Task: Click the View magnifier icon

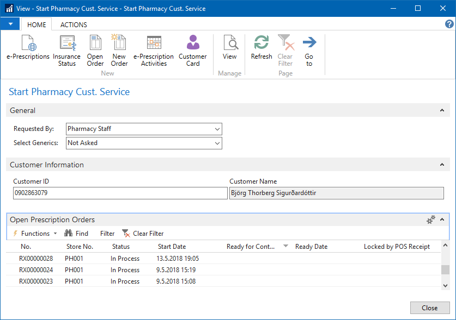Action: (x=230, y=43)
